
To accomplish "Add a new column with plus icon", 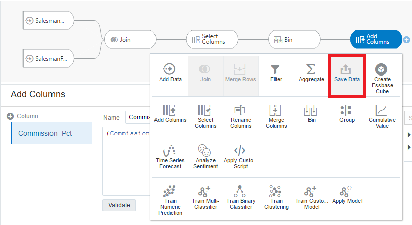I will [x=10, y=116].
